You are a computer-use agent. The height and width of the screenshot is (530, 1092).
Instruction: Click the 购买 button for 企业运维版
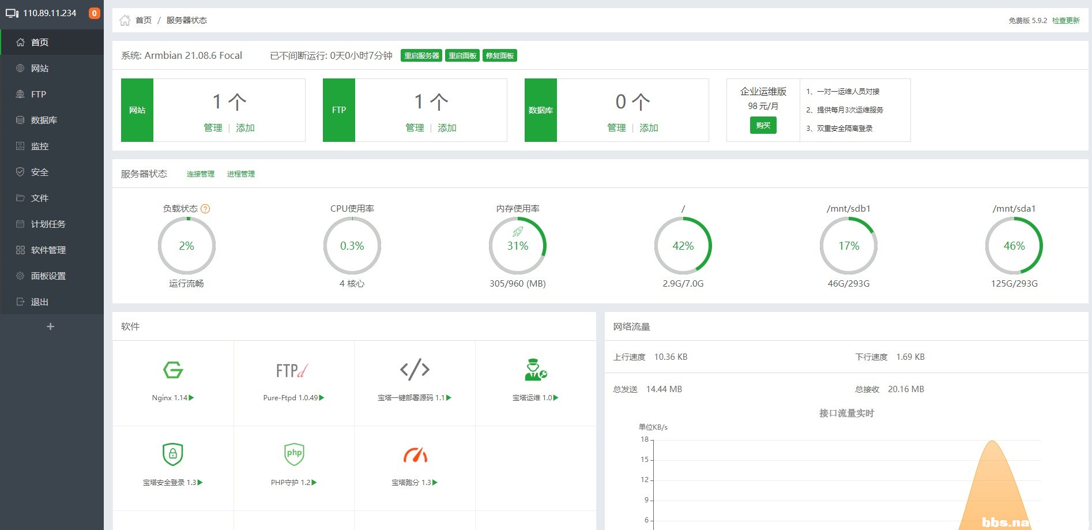click(x=763, y=125)
